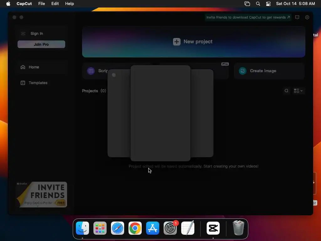Open Spotlight search in menu bar
This screenshot has height=241, width=321.
coord(258,4)
